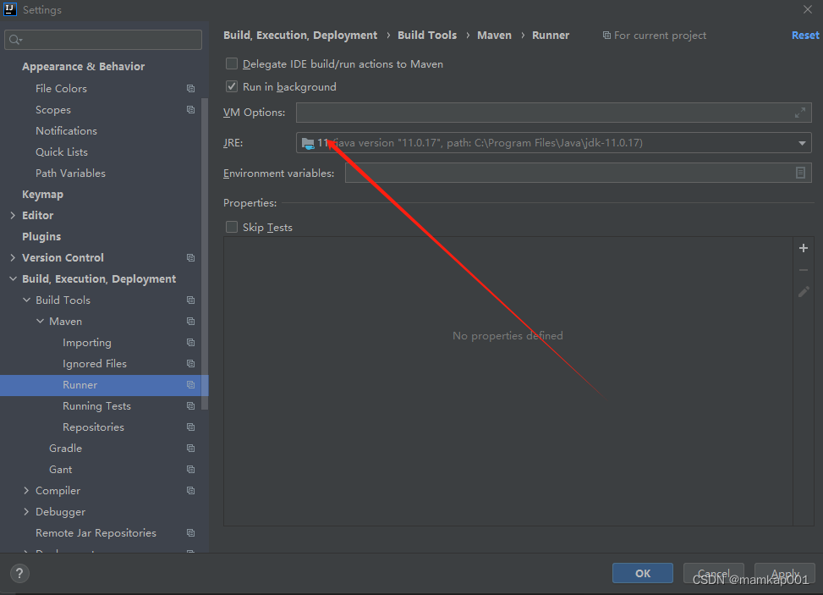Click the project-level icon beside Compiler
The image size is (823, 595).
point(190,491)
